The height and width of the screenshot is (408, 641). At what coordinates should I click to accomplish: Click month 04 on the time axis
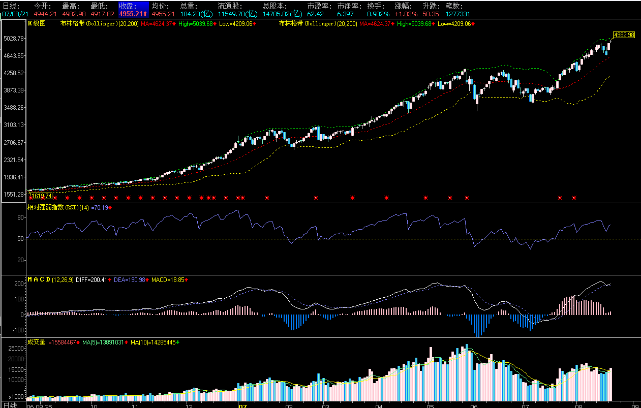[x=379, y=406]
